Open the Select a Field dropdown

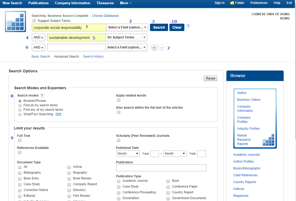coord(127,27)
